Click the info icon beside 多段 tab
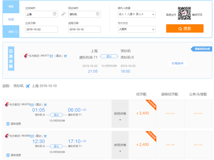Image resolution: width=214 pixels, height=160 pixels. (16, 32)
